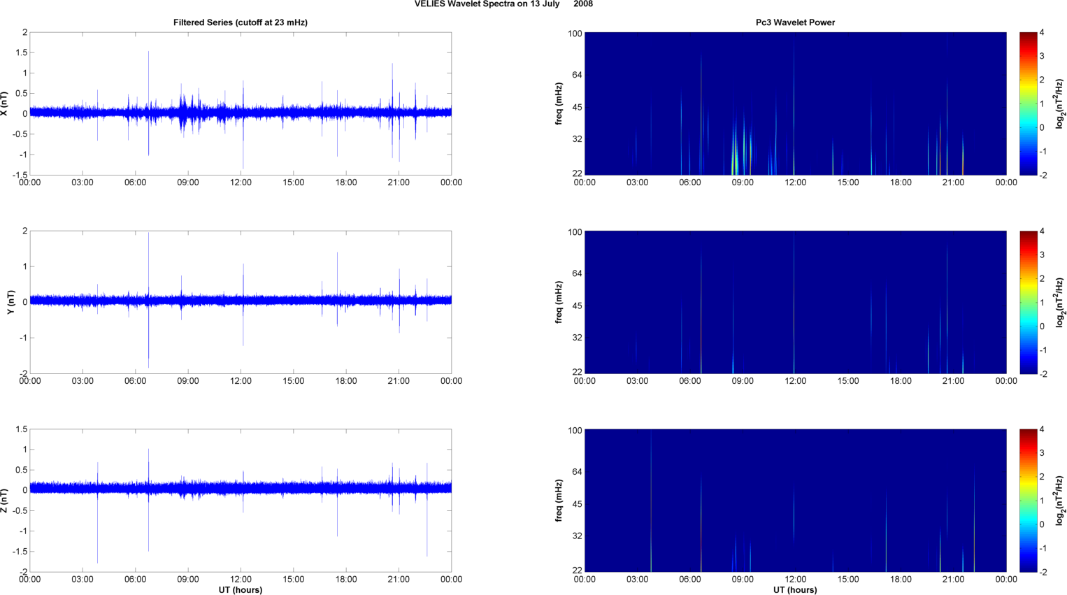Click inside the Z component filtered series plot
The height and width of the screenshot is (595, 1067).
tap(241, 501)
